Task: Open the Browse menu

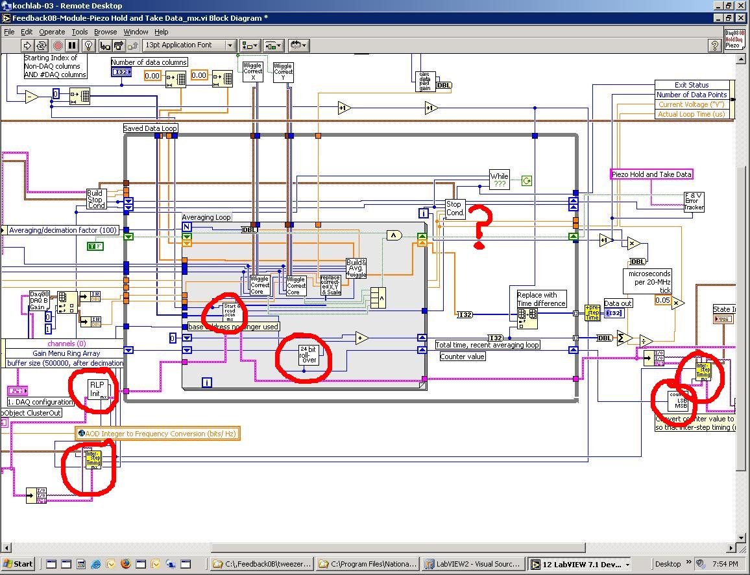Action: pyautogui.click(x=105, y=31)
